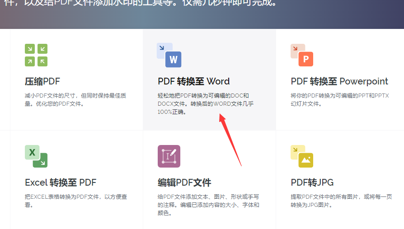Open the PDF转JPG title
The image size is (404, 229).
click(x=312, y=182)
